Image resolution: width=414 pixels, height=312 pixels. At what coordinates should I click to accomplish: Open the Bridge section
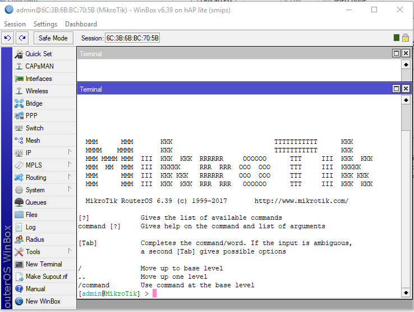(x=44, y=103)
